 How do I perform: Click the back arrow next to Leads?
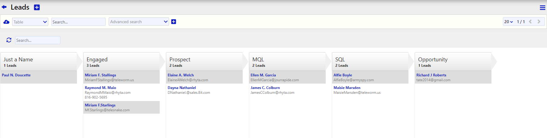(x=4, y=7)
